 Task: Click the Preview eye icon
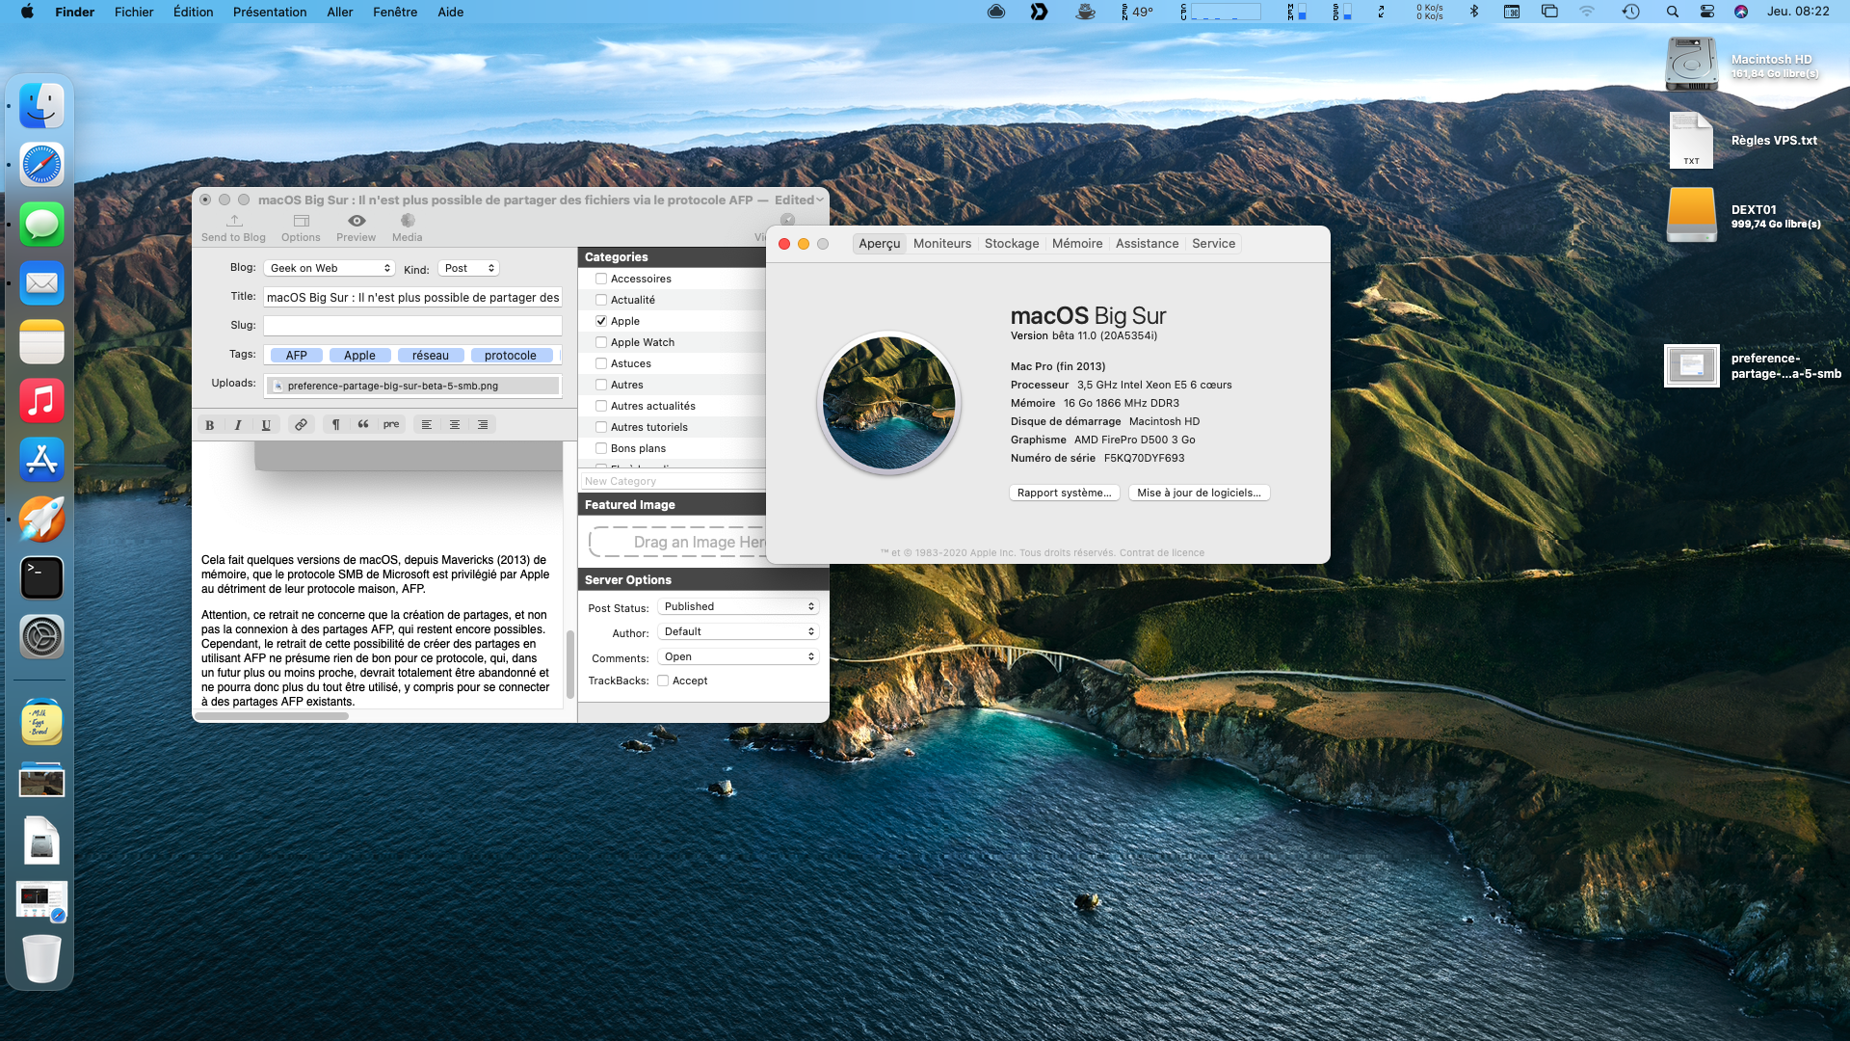pyautogui.click(x=356, y=221)
